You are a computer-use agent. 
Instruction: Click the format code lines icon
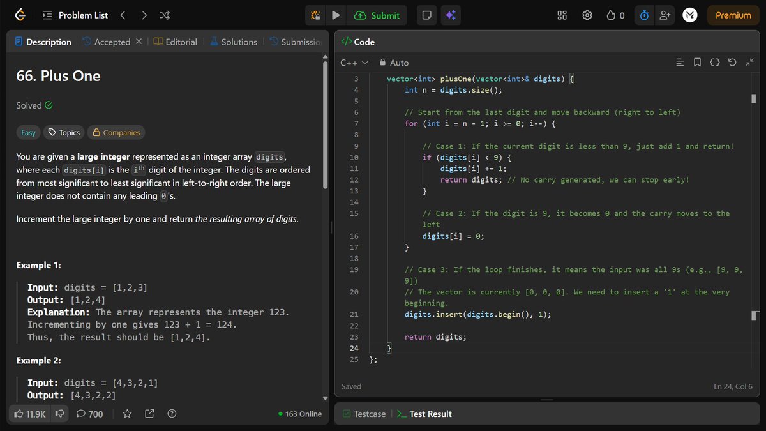tap(680, 63)
